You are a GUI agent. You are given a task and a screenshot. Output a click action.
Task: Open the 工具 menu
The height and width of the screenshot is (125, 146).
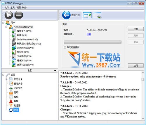[x=13, y=8]
